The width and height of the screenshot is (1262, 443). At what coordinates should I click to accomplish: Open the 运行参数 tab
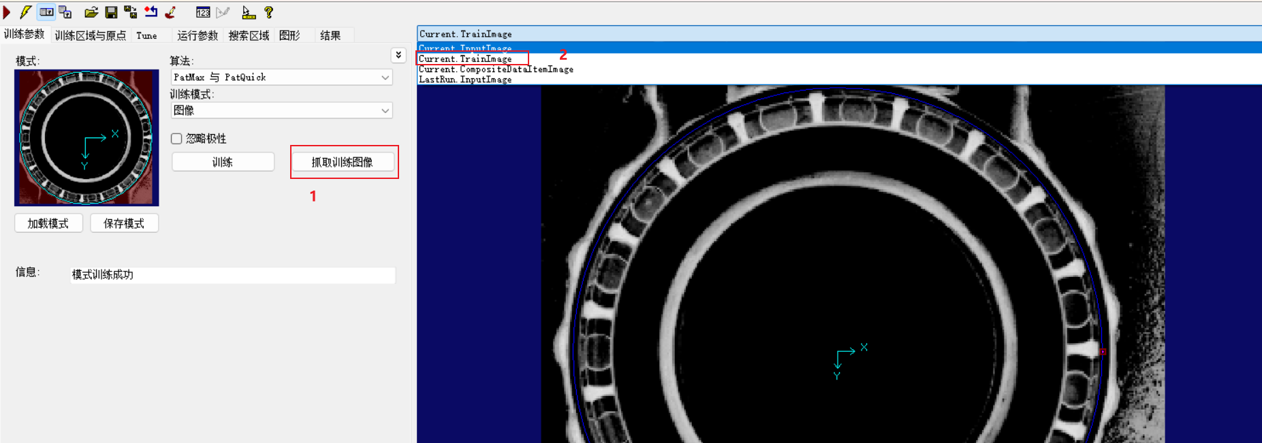(198, 35)
